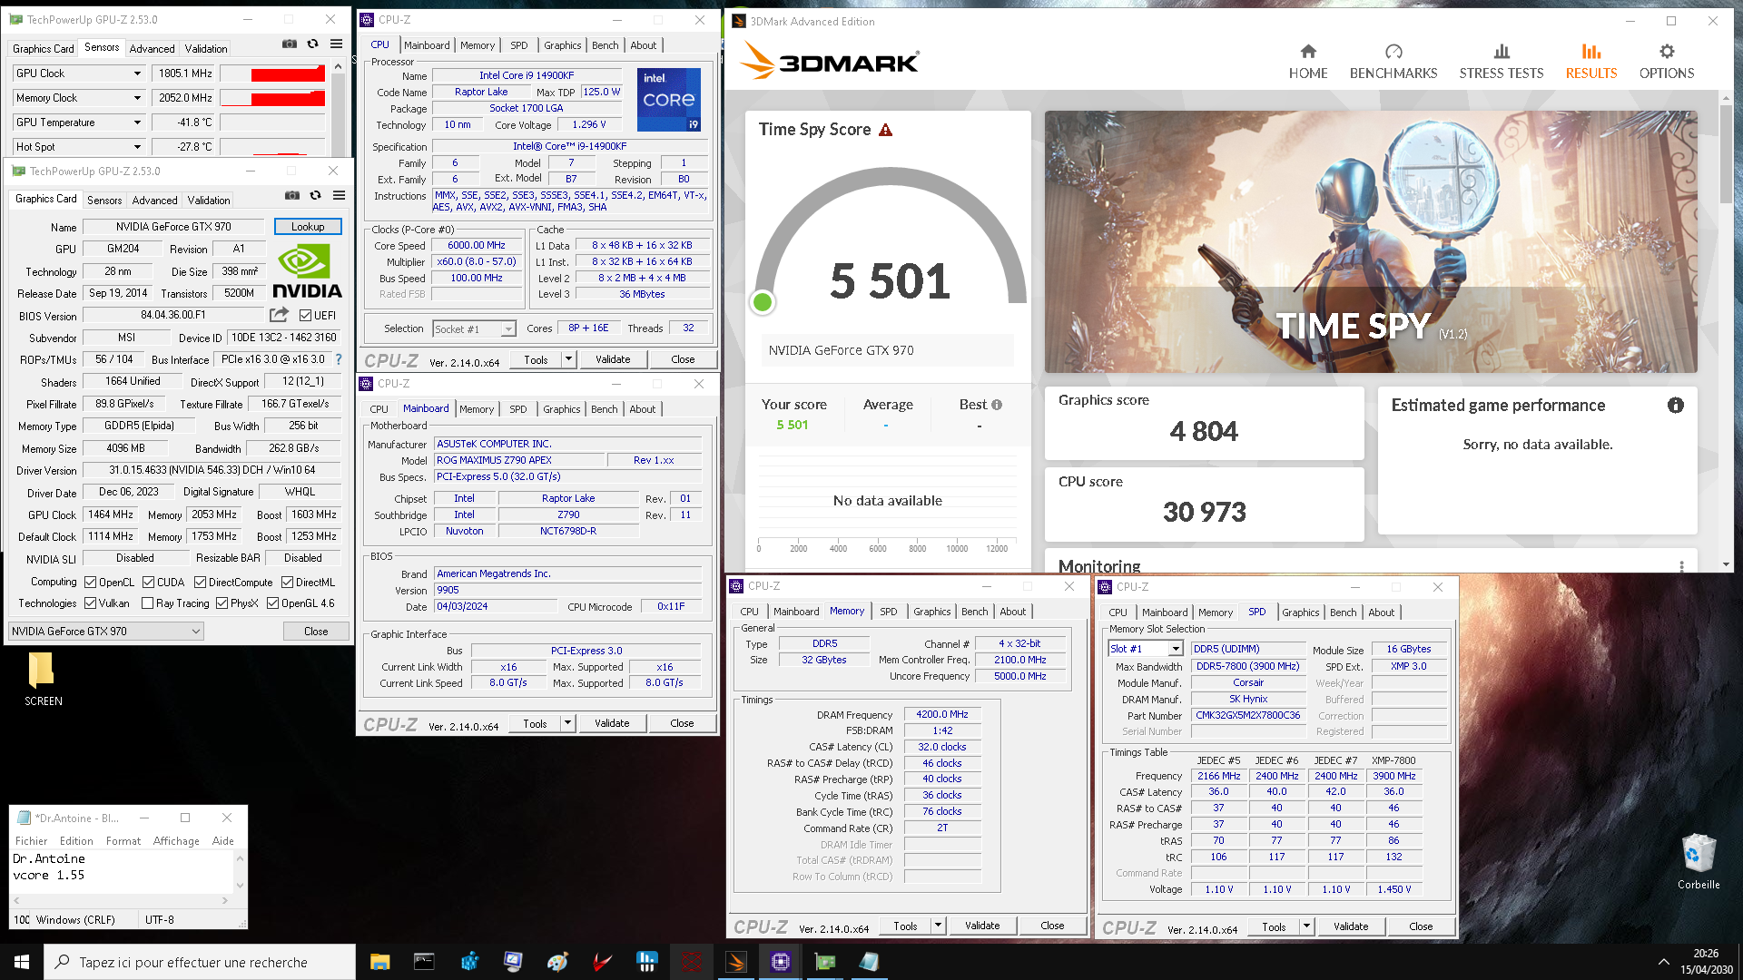Open hamburger menu in GPU-Z Sensors window

[x=336, y=44]
